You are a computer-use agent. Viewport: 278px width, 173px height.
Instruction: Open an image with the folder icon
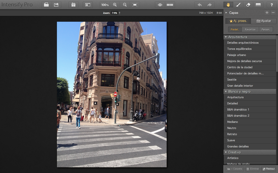[x=46, y=5]
